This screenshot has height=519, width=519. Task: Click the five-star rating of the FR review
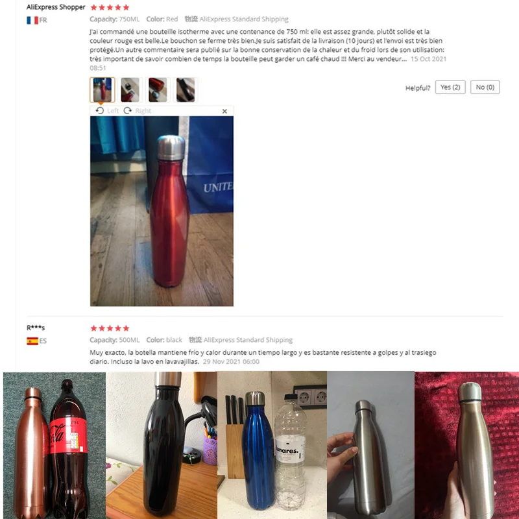[x=110, y=7]
